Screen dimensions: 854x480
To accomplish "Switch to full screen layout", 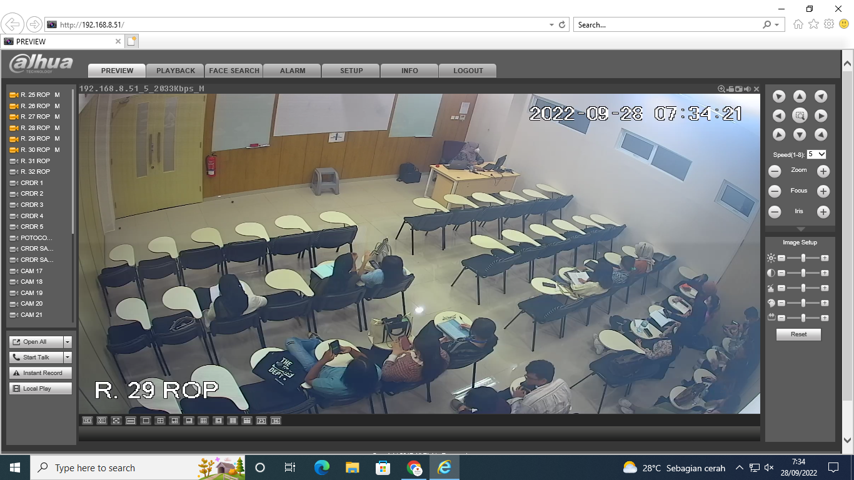I will coord(116,421).
